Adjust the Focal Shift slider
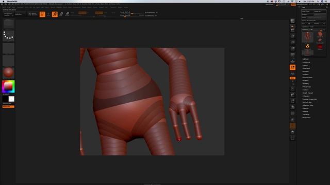The height and width of the screenshot is (185, 330). click(x=132, y=12)
